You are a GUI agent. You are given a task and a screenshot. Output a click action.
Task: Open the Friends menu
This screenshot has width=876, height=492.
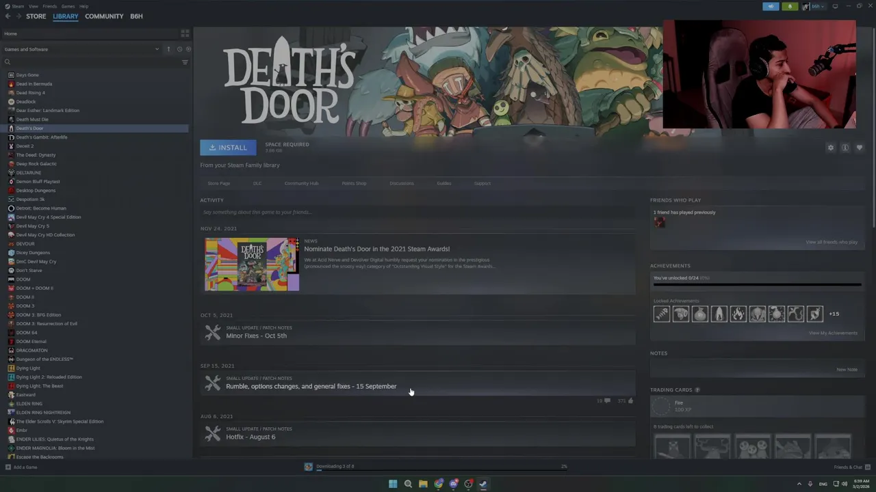coord(50,6)
